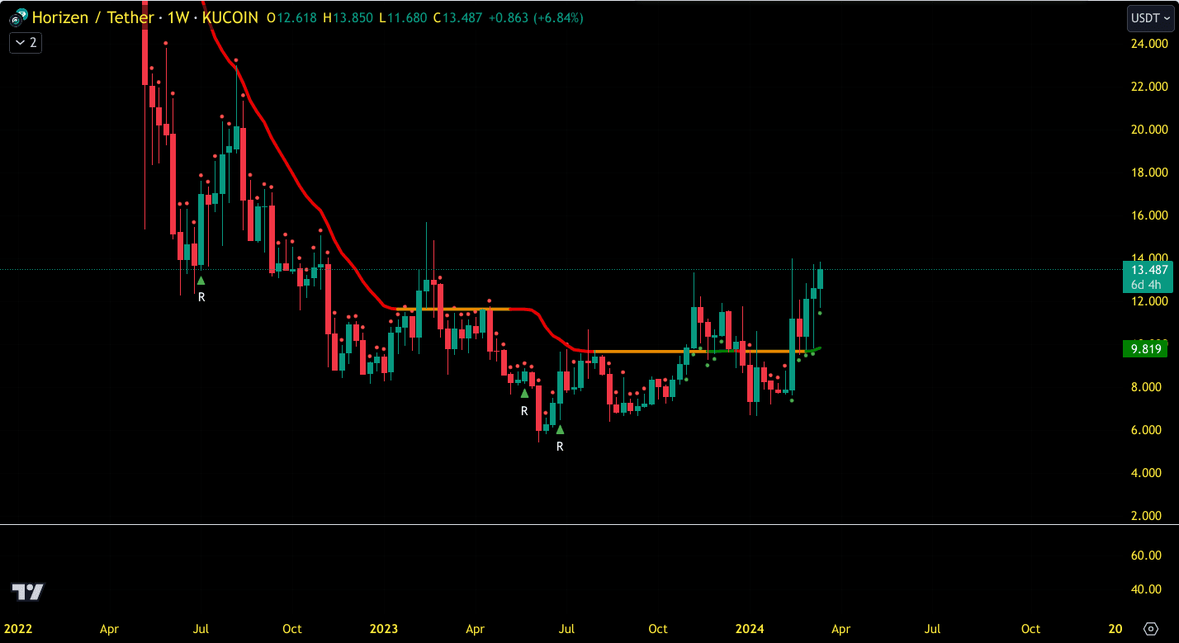The height and width of the screenshot is (643, 1179).
Task: Click the 24.000 price scale label
Action: tap(1149, 43)
